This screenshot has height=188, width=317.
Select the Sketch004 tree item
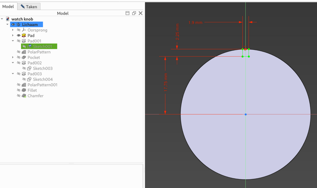[x=43, y=79]
